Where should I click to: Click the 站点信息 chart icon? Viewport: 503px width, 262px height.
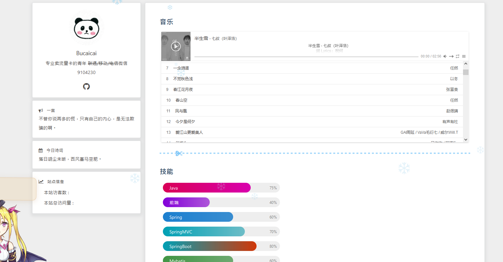click(41, 182)
